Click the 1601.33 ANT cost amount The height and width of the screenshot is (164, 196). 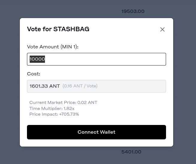coord(45,86)
